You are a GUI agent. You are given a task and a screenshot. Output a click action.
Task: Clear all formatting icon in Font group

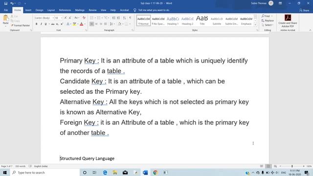pos(84,18)
